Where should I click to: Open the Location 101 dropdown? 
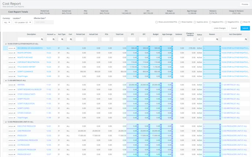22,22
